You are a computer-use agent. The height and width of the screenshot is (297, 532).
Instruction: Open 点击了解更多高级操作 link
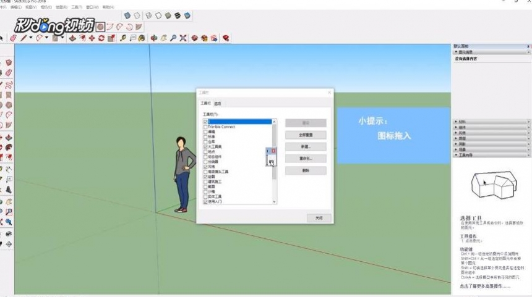click(x=485, y=286)
